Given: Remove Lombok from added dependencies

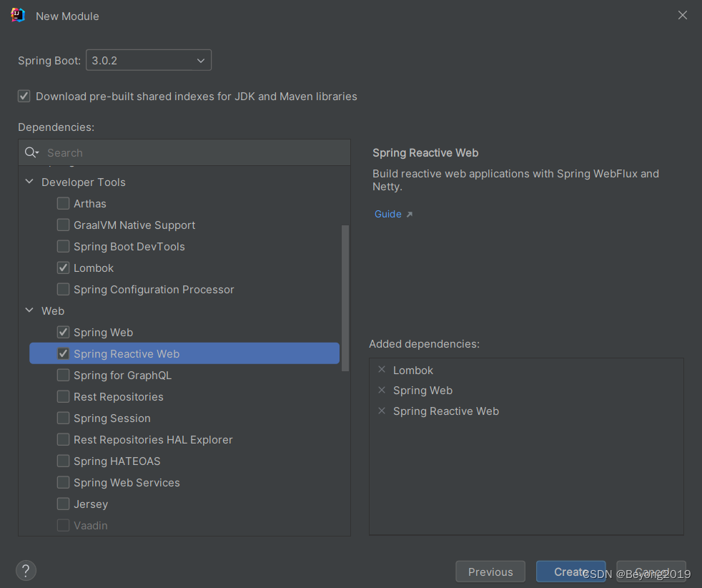Looking at the screenshot, I should [382, 369].
